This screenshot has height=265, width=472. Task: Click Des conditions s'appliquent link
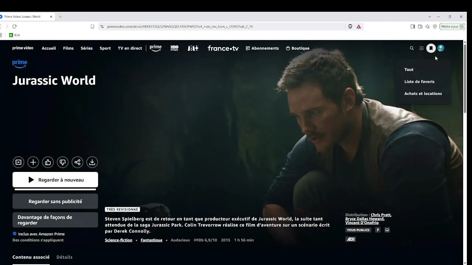[38, 240]
